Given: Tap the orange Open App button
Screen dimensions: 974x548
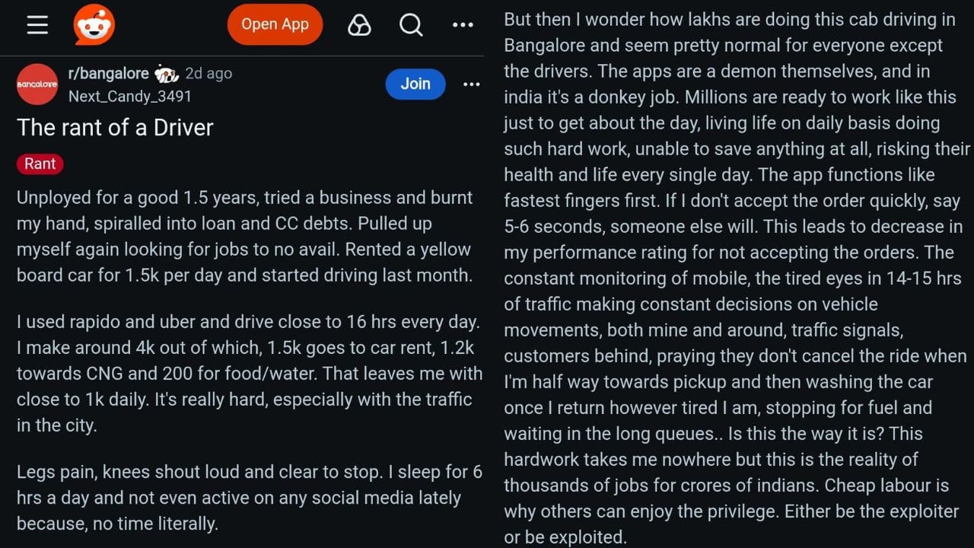Looking at the screenshot, I should tap(275, 24).
